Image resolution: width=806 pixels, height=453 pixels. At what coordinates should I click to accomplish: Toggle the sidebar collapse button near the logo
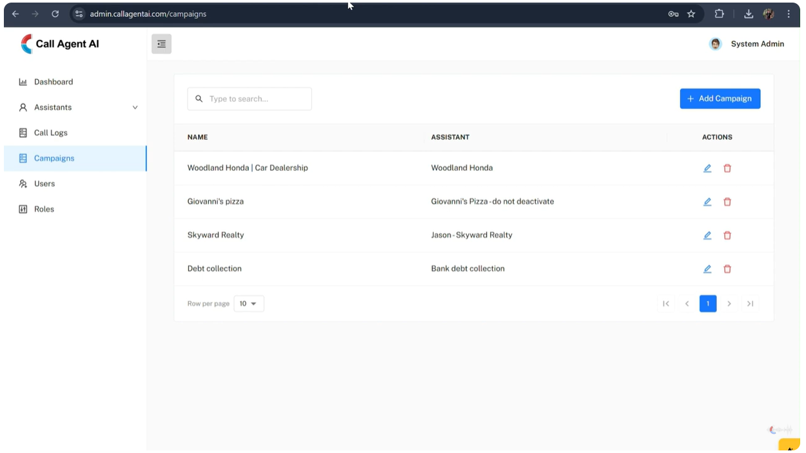[161, 44]
